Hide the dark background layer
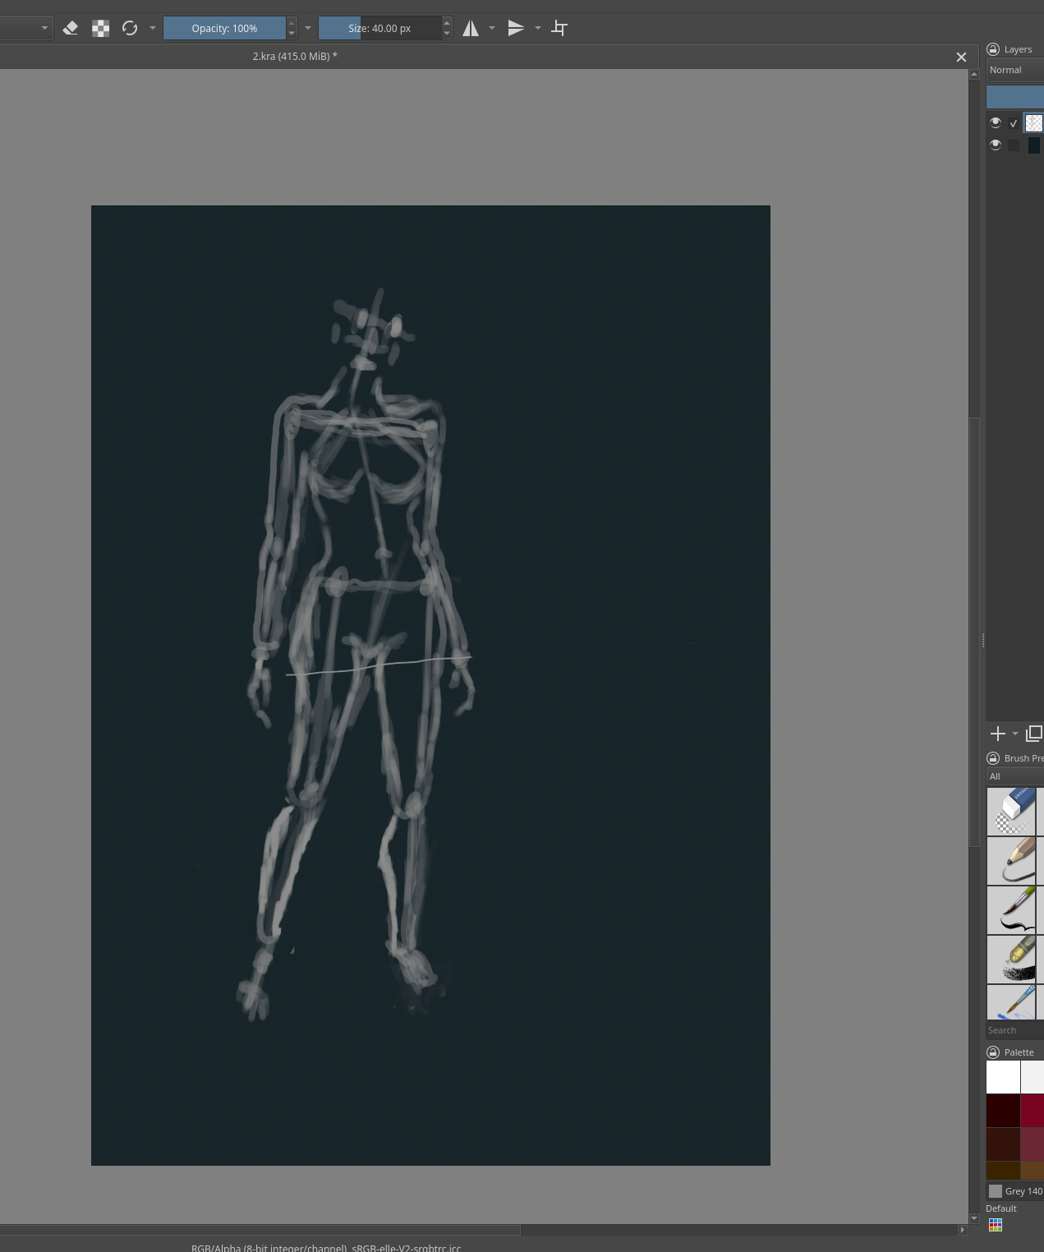 (996, 145)
